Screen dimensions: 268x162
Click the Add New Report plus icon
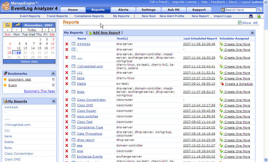pos(90,33)
